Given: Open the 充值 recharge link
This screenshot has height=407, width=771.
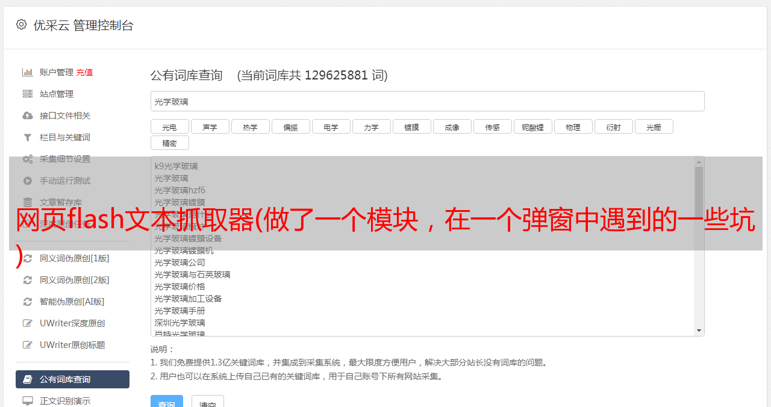Looking at the screenshot, I should tap(84, 72).
